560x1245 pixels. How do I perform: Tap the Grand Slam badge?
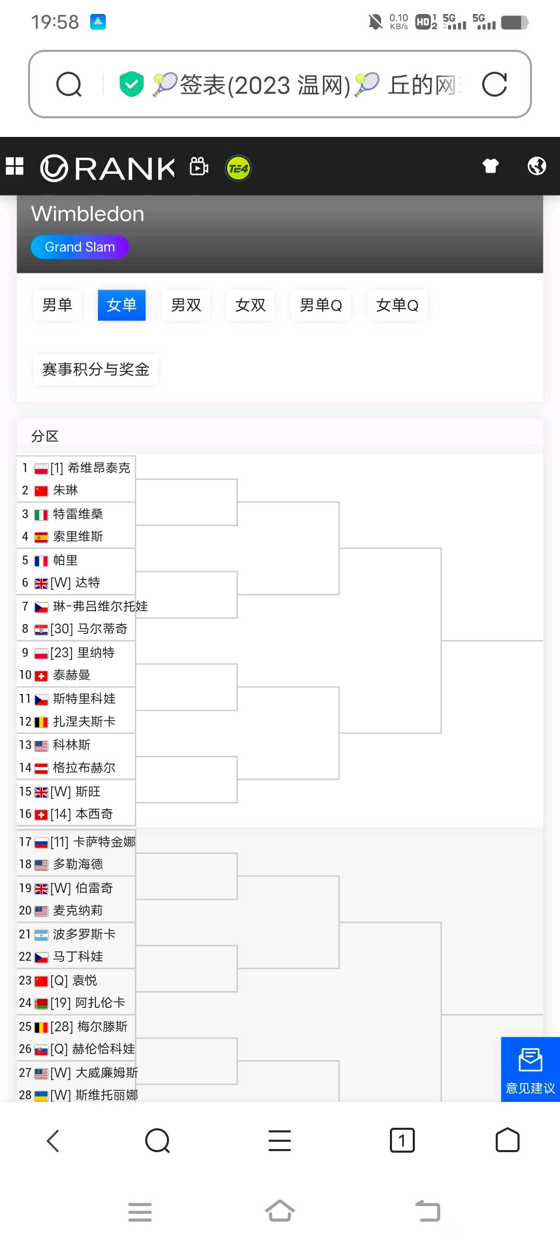[x=80, y=247]
